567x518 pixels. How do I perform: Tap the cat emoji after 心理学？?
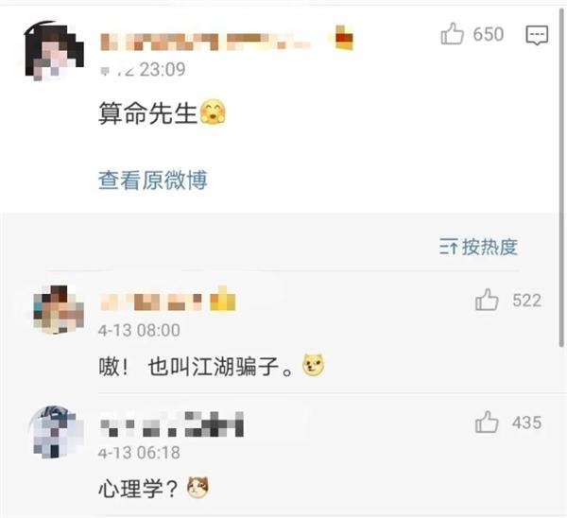point(198,487)
